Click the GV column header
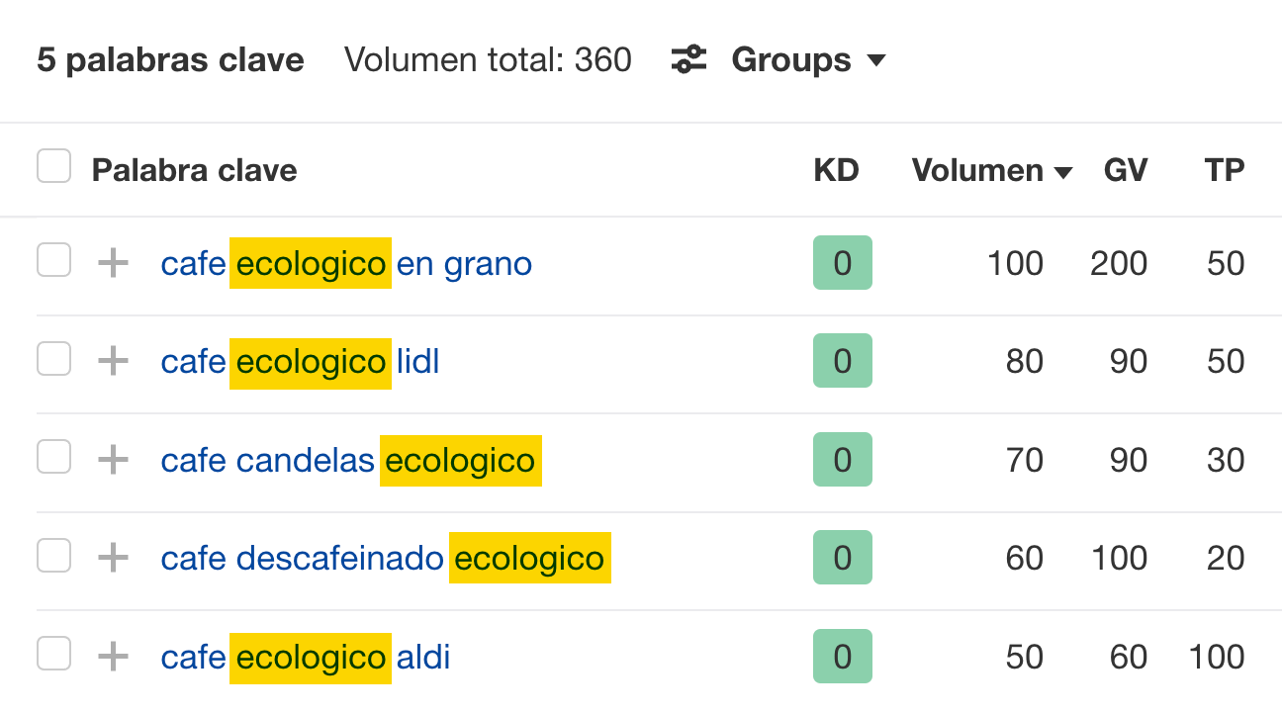This screenshot has width=1282, height=714. tap(1125, 170)
